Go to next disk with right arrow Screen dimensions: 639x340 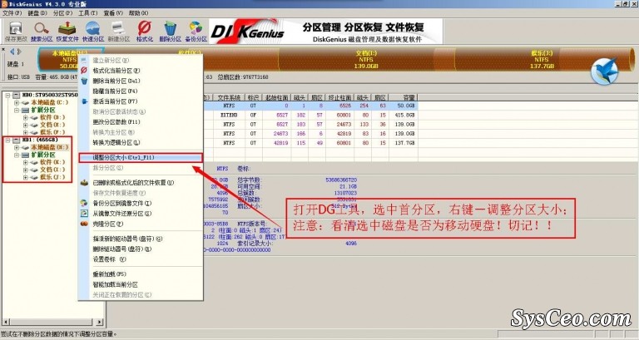point(19,52)
